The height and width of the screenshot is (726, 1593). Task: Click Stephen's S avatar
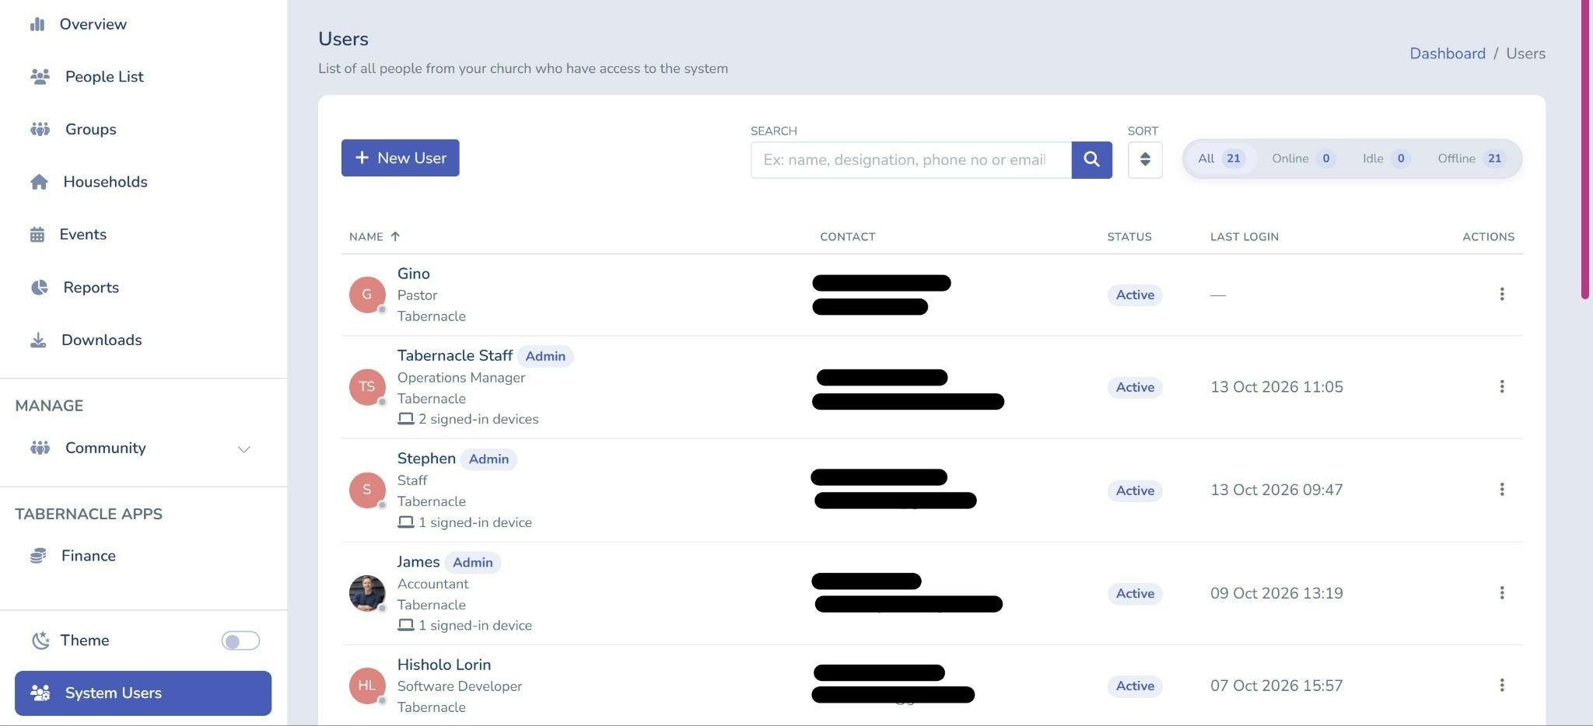[x=367, y=490]
